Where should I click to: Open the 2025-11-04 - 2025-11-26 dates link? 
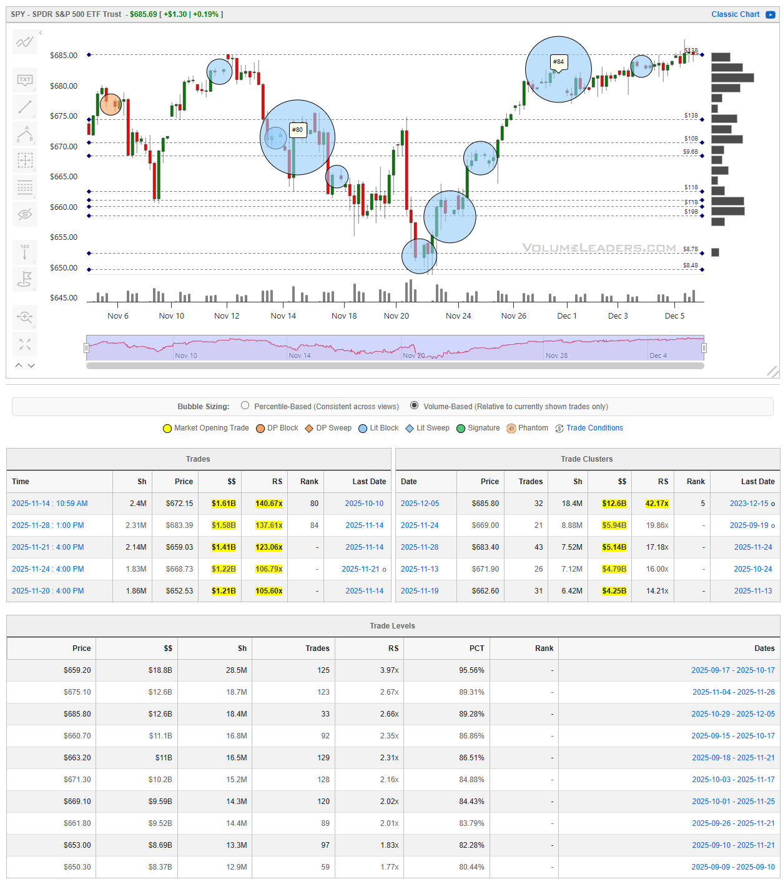click(734, 692)
